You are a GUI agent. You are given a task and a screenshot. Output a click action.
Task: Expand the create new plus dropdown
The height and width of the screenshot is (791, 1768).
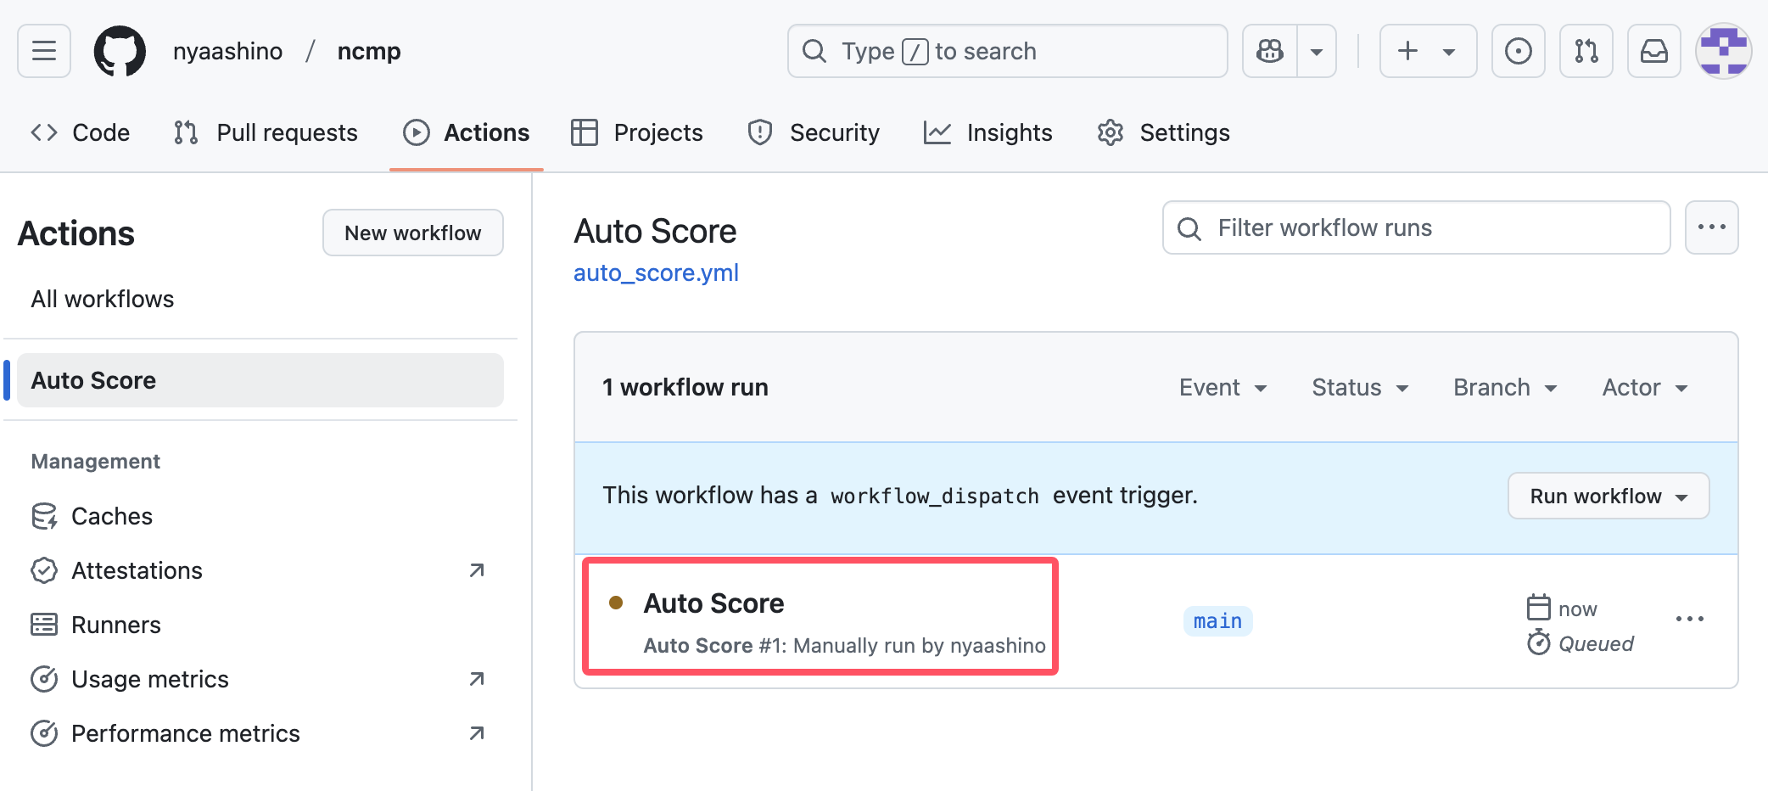[x=1427, y=51]
